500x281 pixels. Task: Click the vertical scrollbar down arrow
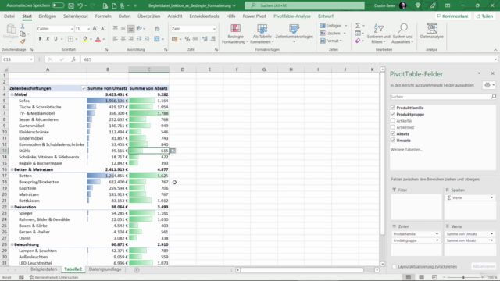point(382,264)
